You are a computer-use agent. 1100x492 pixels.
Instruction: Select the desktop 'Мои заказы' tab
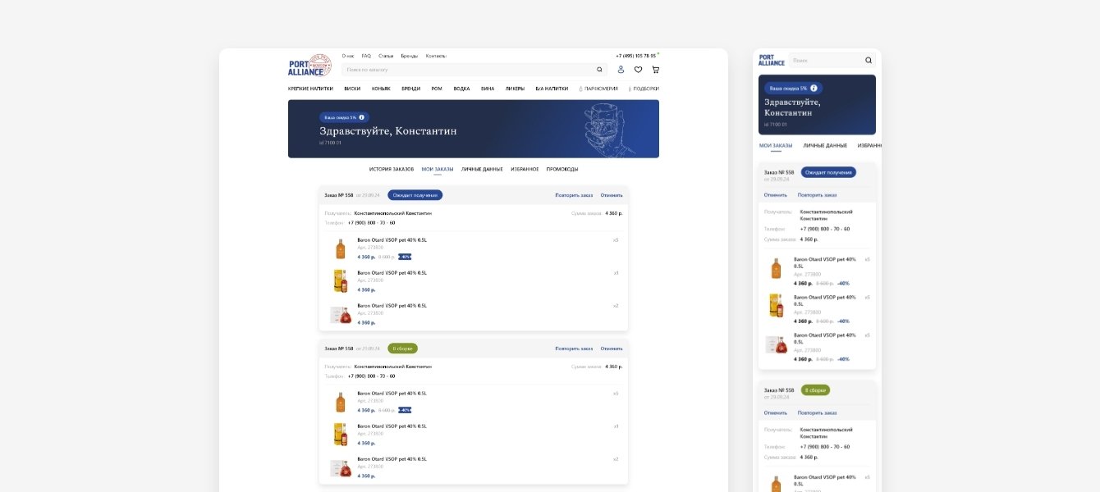[438, 169]
